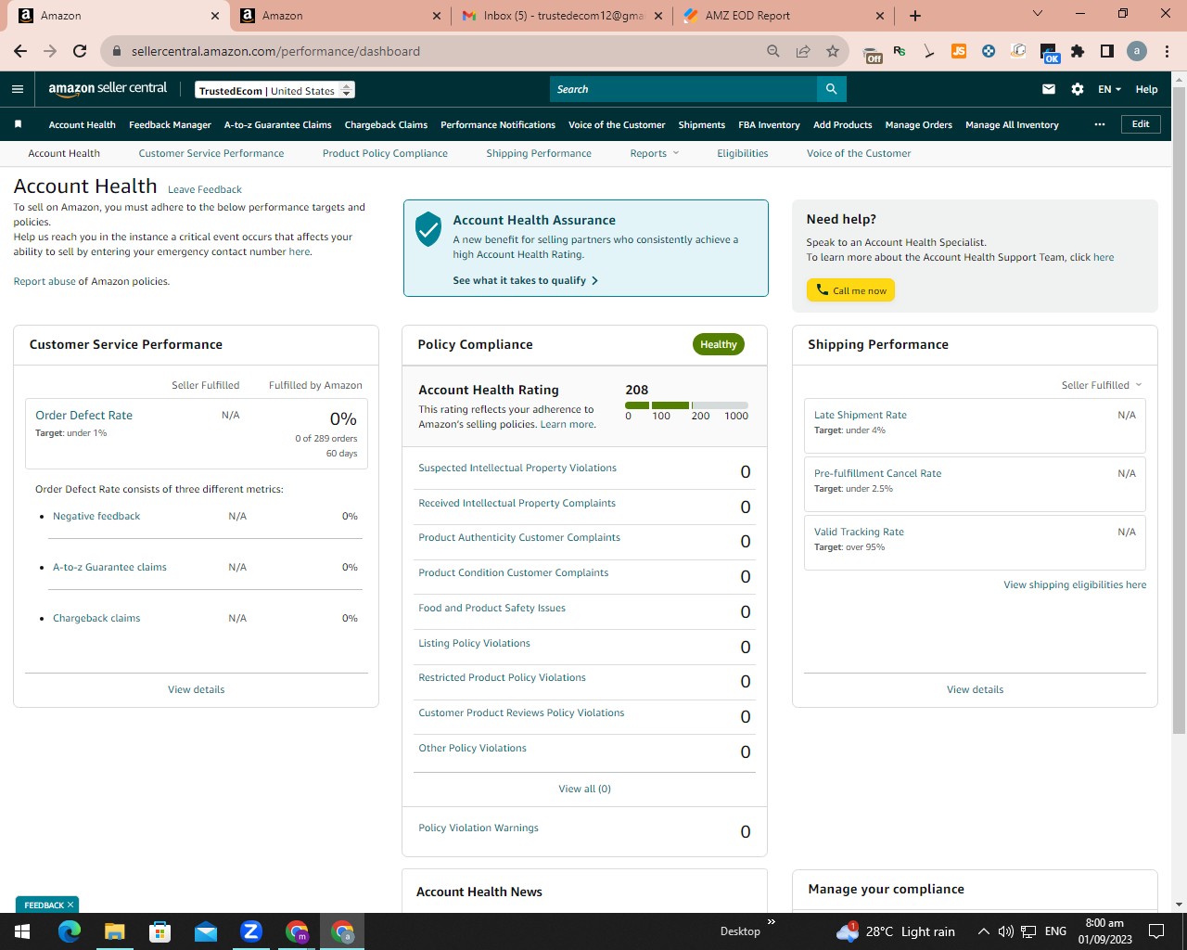
Task: Open more navigation options (three dots)
Action: (x=1100, y=124)
